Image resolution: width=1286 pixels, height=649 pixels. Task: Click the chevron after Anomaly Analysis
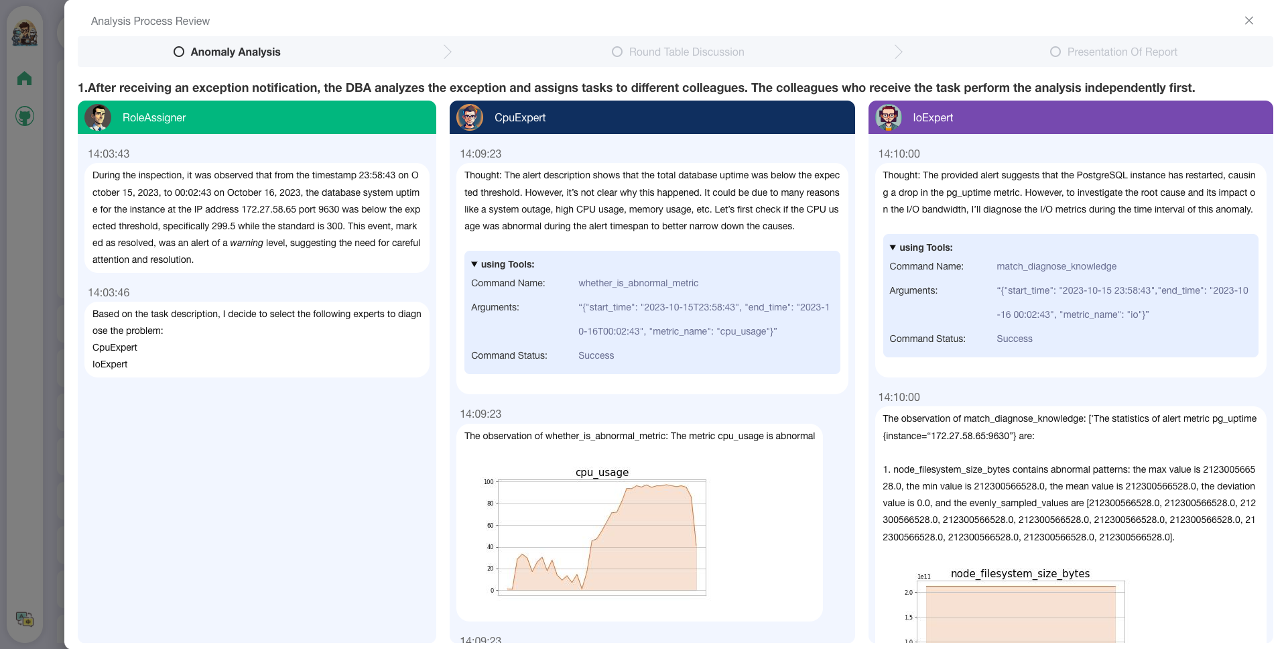448,52
